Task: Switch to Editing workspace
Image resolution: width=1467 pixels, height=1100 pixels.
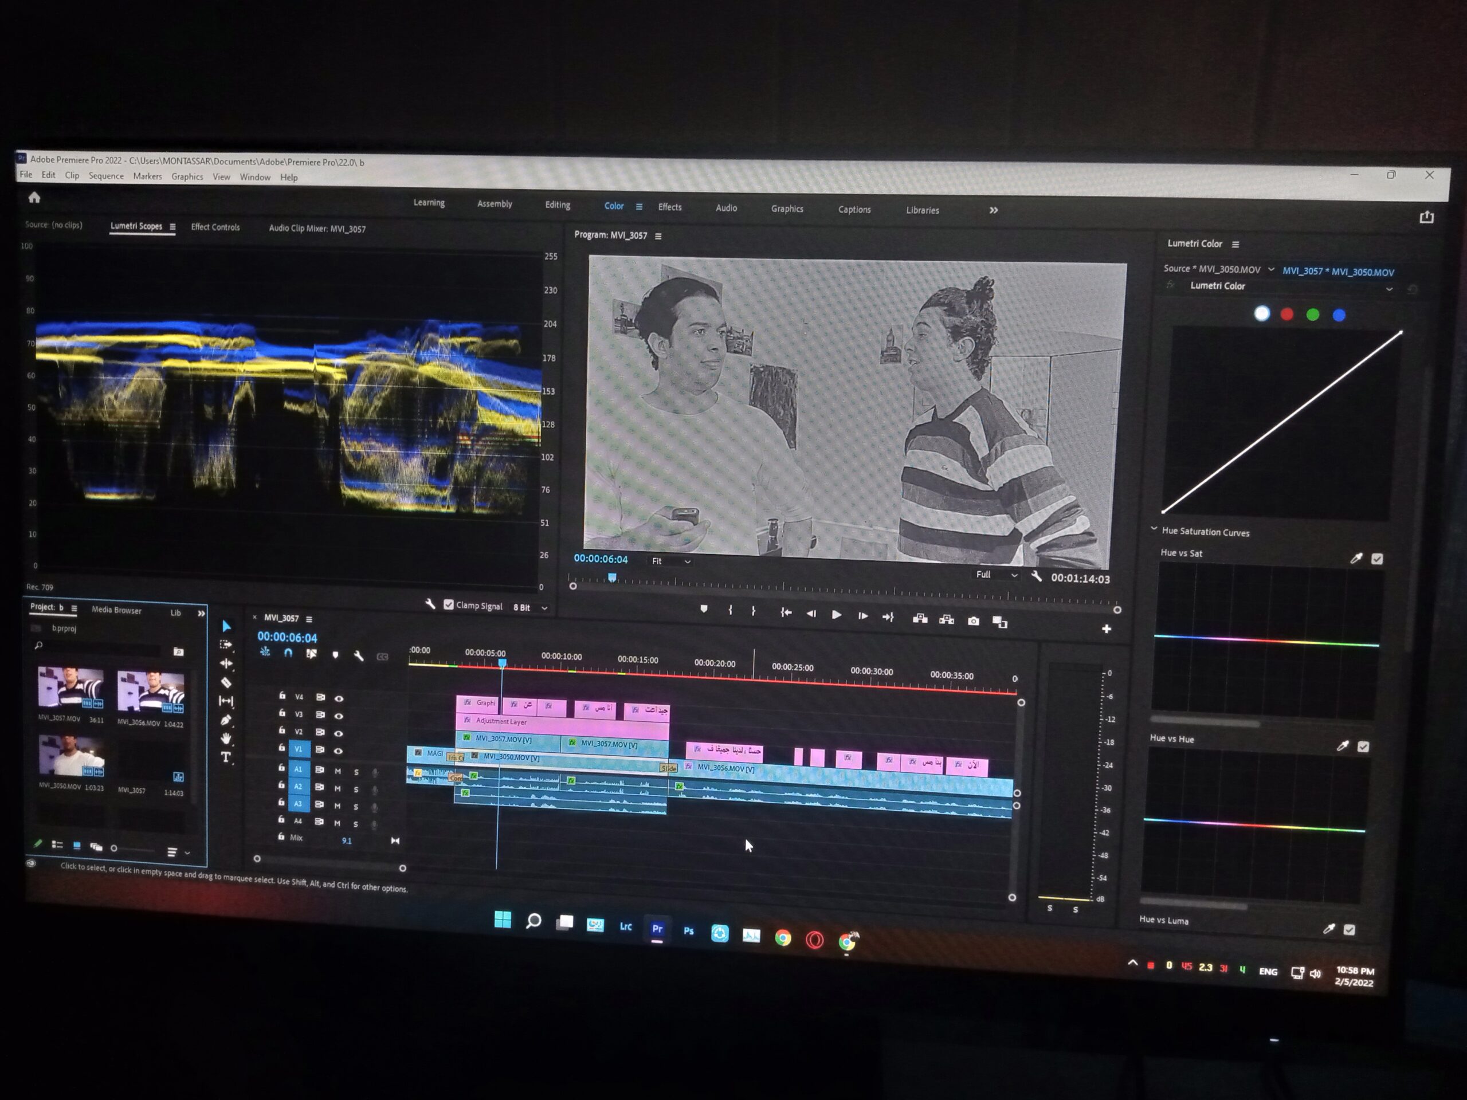Action: [557, 205]
